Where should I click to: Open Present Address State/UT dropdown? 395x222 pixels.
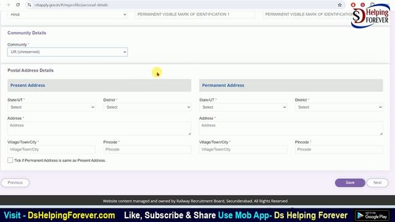tap(51, 107)
